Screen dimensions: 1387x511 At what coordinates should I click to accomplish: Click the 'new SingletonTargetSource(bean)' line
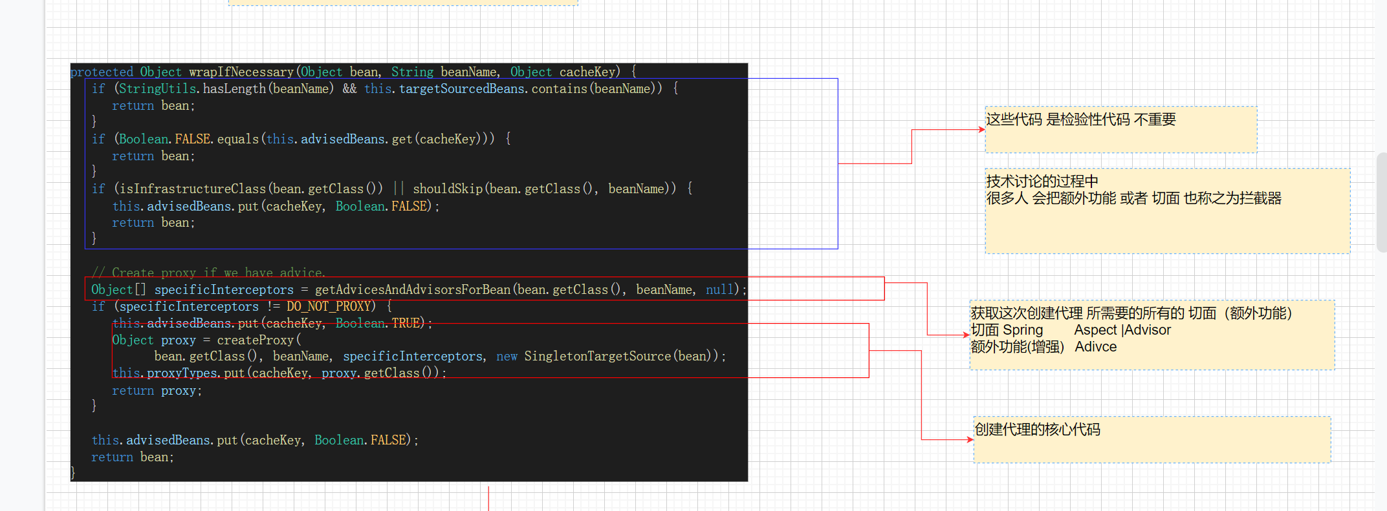440,356
